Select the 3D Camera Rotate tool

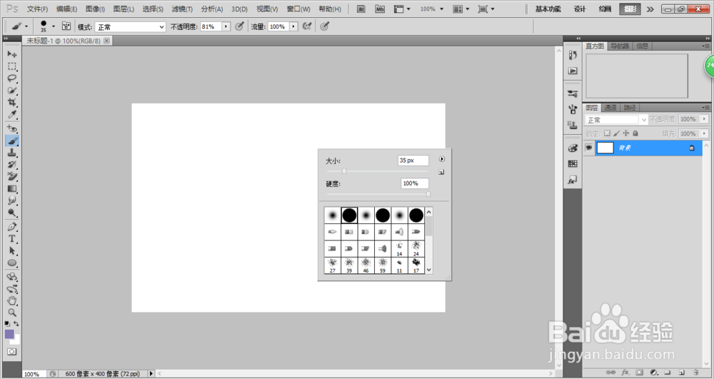[12, 289]
